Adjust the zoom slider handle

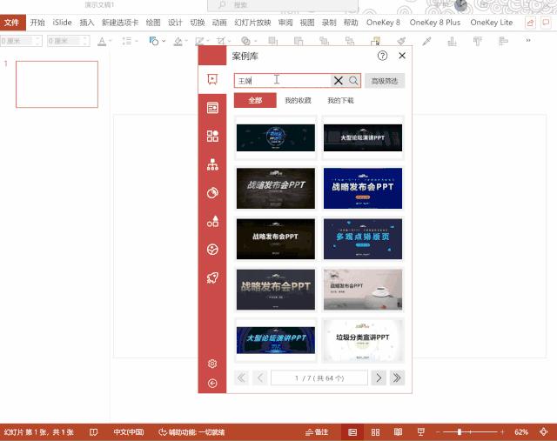[x=460, y=432]
